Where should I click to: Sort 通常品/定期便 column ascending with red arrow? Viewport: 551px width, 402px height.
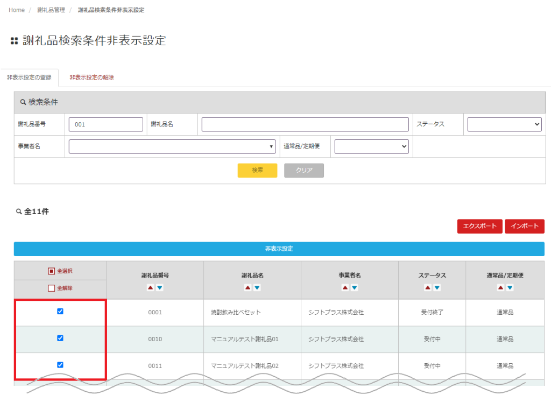pos(500,288)
